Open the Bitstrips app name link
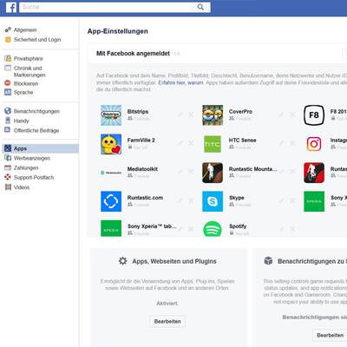Image resolution: width=347 pixels, height=347 pixels. click(x=138, y=111)
